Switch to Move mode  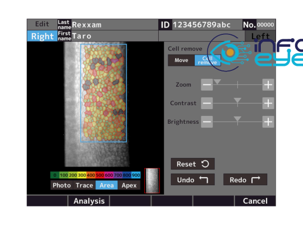point(181,60)
